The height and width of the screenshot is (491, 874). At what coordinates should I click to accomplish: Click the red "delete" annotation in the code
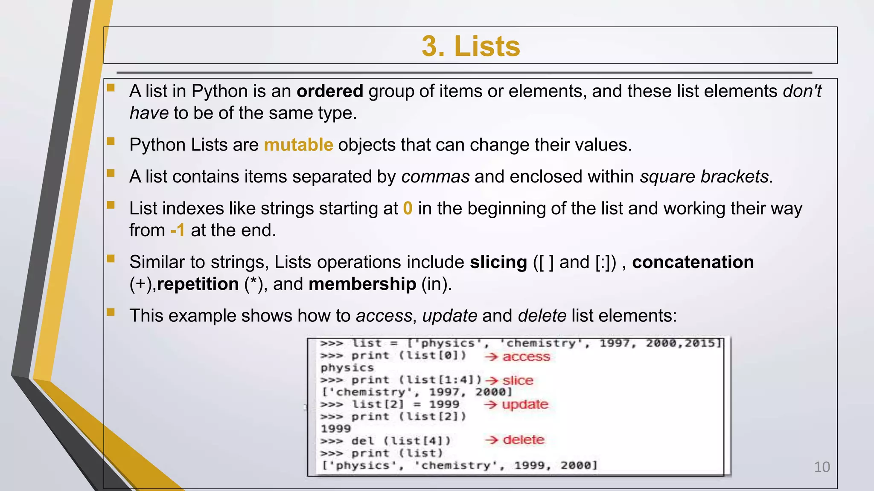point(515,439)
